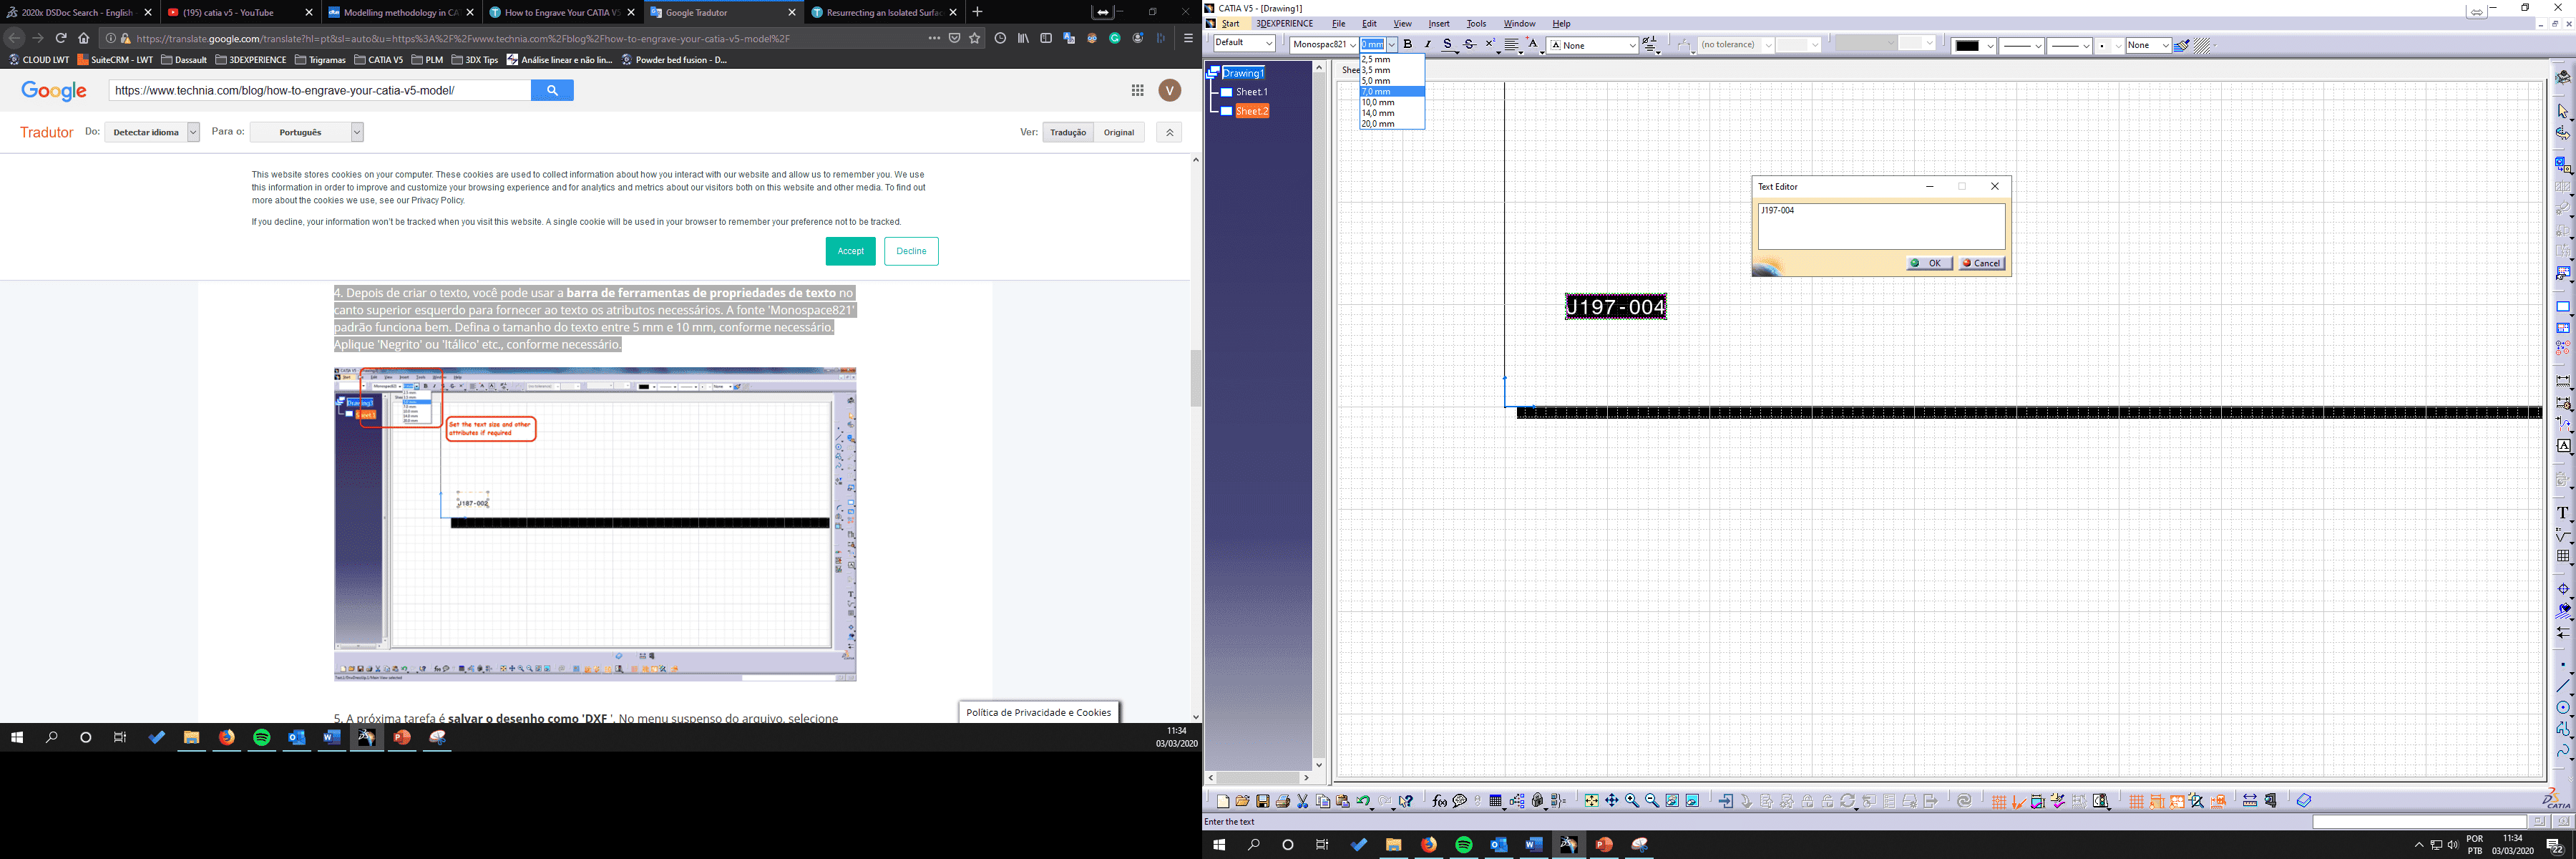Click the Firefox reload page icon
The height and width of the screenshot is (859, 2576).
[x=61, y=38]
